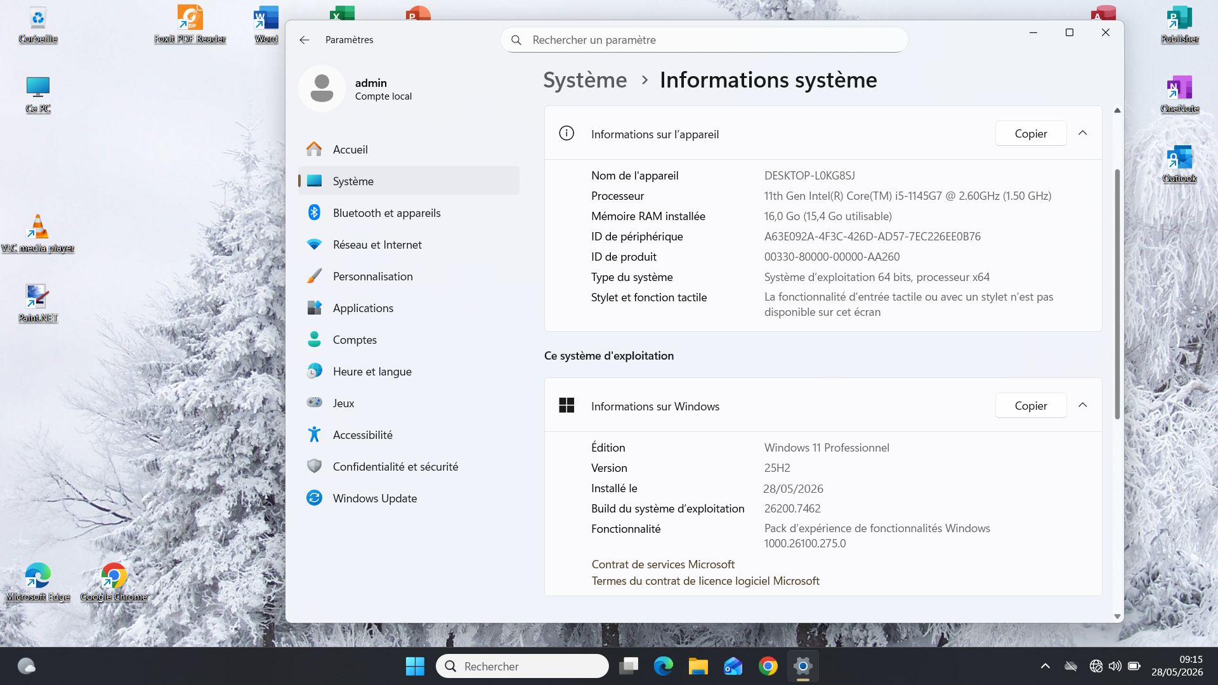Click the Applications icon in sidebar

(314, 308)
